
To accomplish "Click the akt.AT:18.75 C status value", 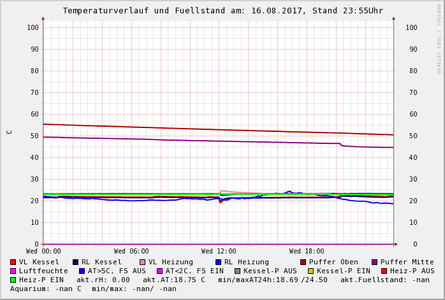I will pyautogui.click(x=173, y=280).
